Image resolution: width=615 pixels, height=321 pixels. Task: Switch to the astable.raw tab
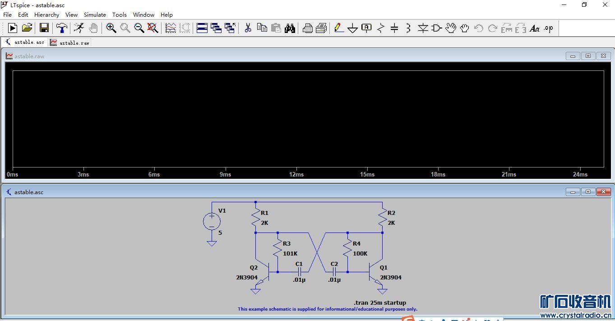(x=70, y=42)
